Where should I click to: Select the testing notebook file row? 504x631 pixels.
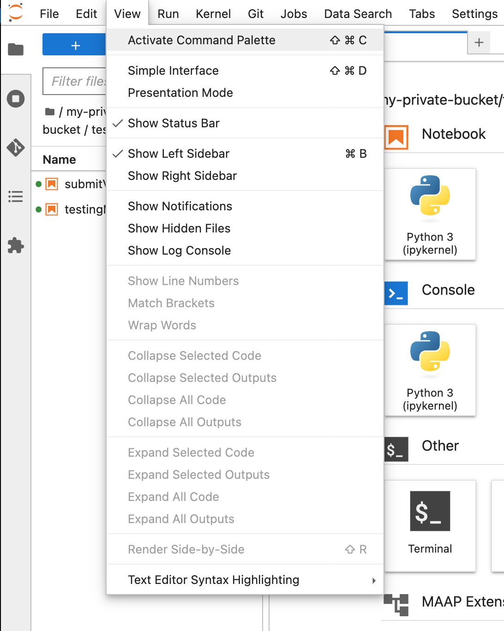[x=69, y=209]
